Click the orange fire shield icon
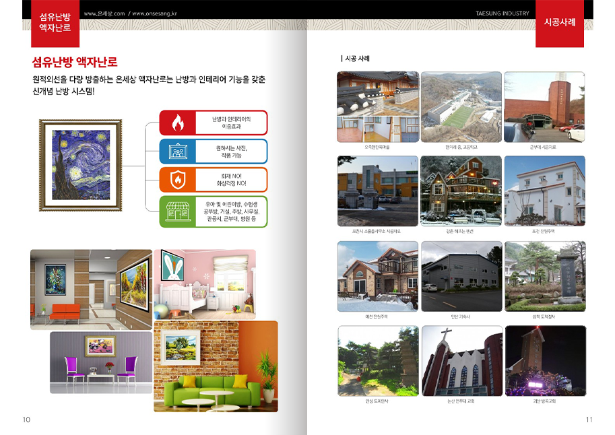Screen dimensions: 615x435 click(x=178, y=180)
